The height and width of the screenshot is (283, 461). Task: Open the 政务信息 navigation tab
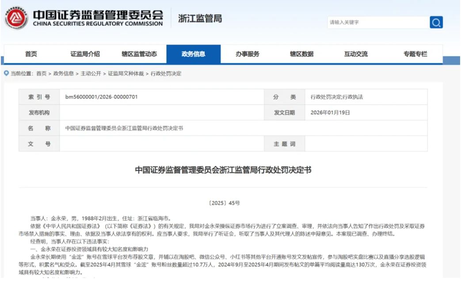pos(194,53)
